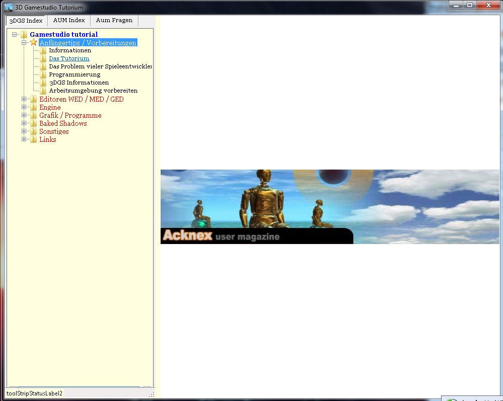
Task: Click the folder icon next to Links
Action: 33,139
